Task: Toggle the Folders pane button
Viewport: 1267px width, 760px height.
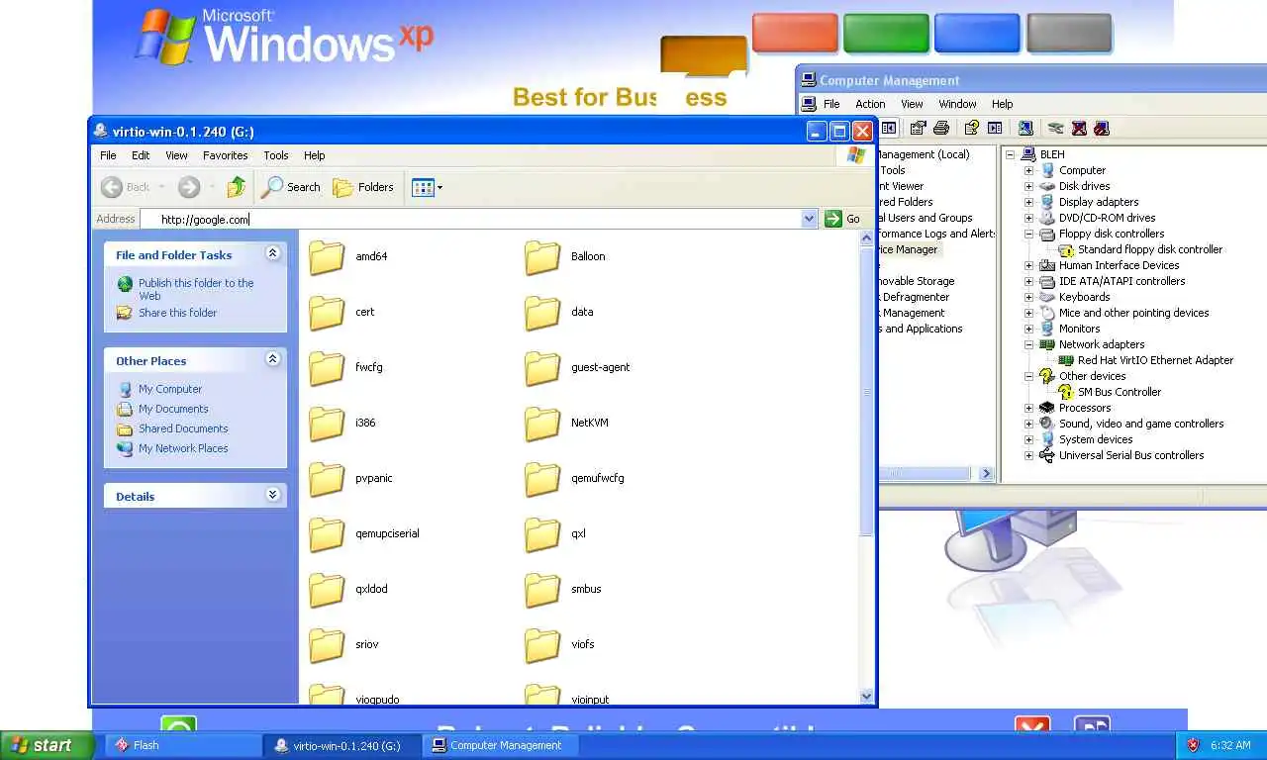Action: point(363,187)
